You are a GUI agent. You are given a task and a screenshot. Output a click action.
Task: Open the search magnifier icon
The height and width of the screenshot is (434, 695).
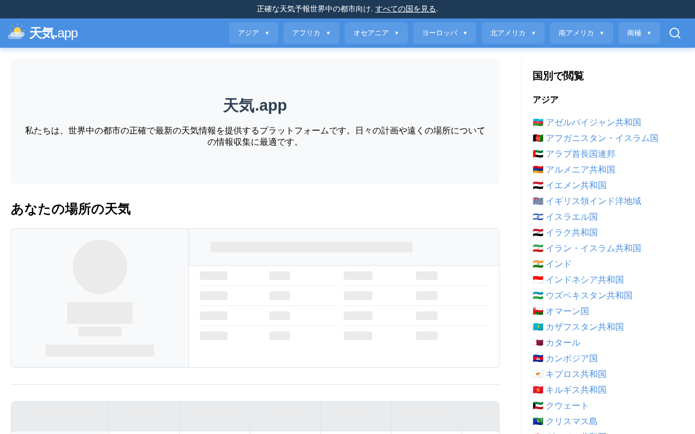coord(675,33)
